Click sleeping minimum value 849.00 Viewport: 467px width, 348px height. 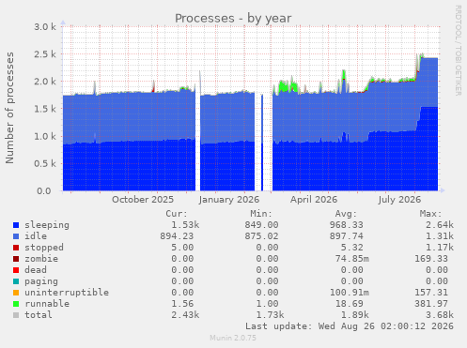click(261, 225)
